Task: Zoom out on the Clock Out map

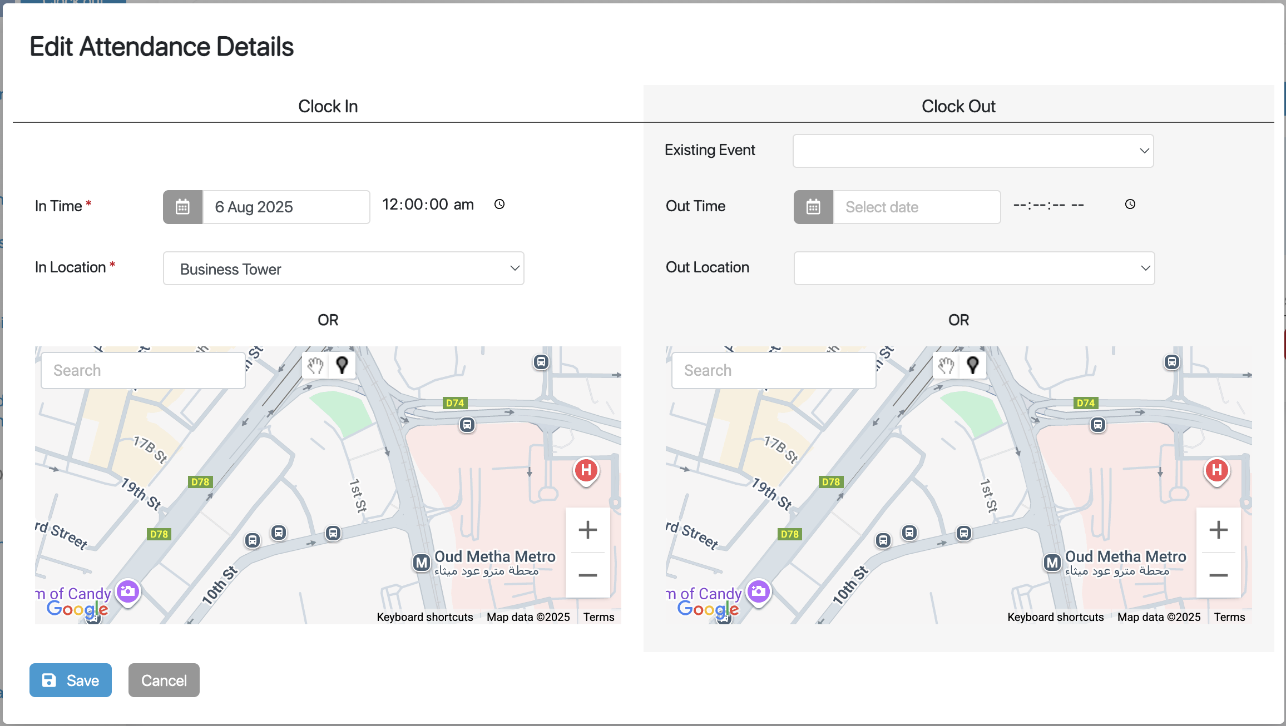Action: click(1218, 575)
